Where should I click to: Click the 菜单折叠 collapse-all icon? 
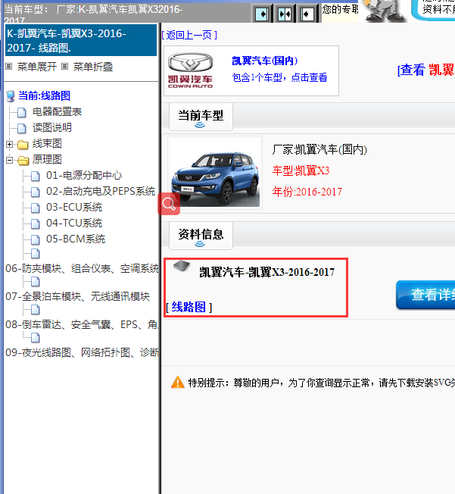coord(64,67)
